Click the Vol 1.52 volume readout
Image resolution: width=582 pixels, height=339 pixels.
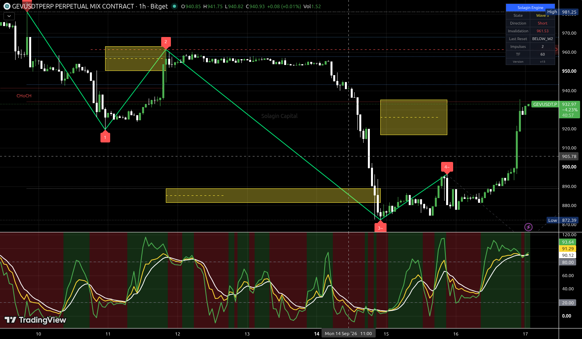click(312, 6)
